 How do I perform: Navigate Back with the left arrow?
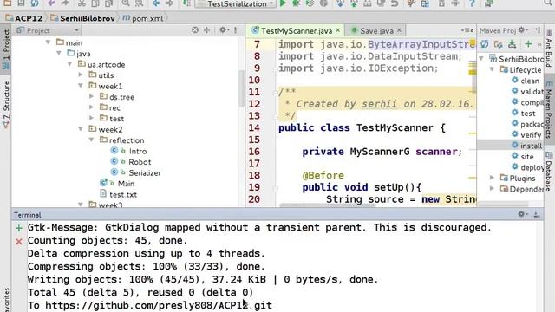156,3
